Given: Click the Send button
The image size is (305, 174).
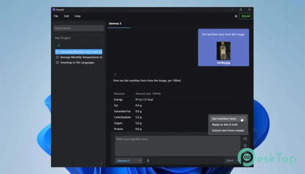Looking at the screenshot, I should coord(230,161).
